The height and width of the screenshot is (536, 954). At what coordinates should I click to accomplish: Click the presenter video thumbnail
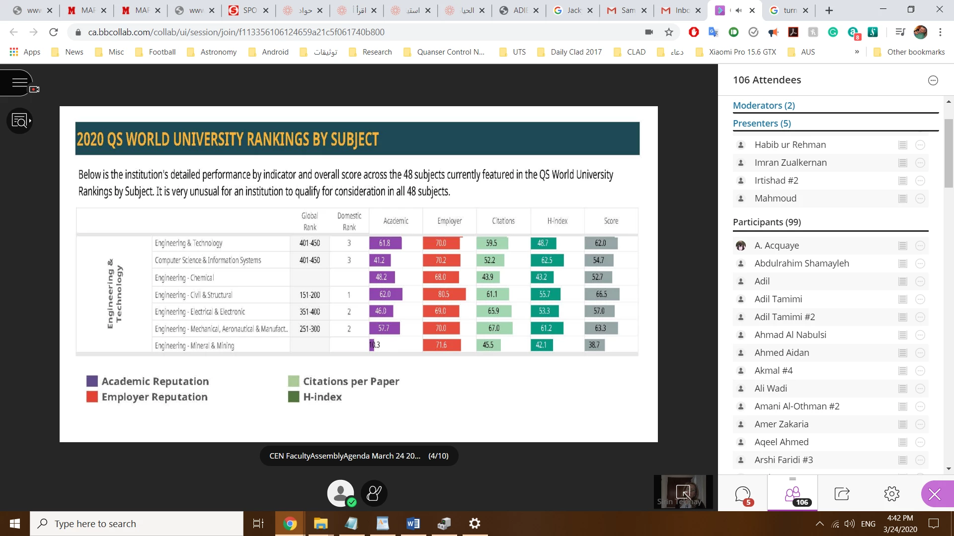point(683,492)
